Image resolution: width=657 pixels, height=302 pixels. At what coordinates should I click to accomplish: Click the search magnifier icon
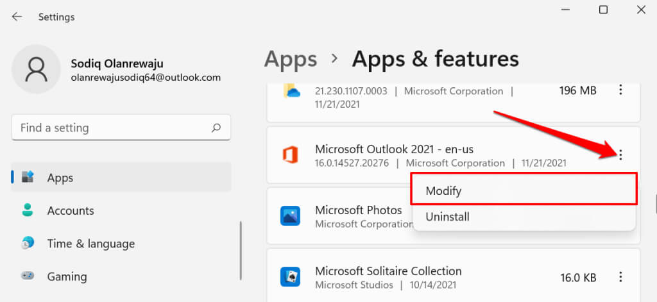coord(217,128)
